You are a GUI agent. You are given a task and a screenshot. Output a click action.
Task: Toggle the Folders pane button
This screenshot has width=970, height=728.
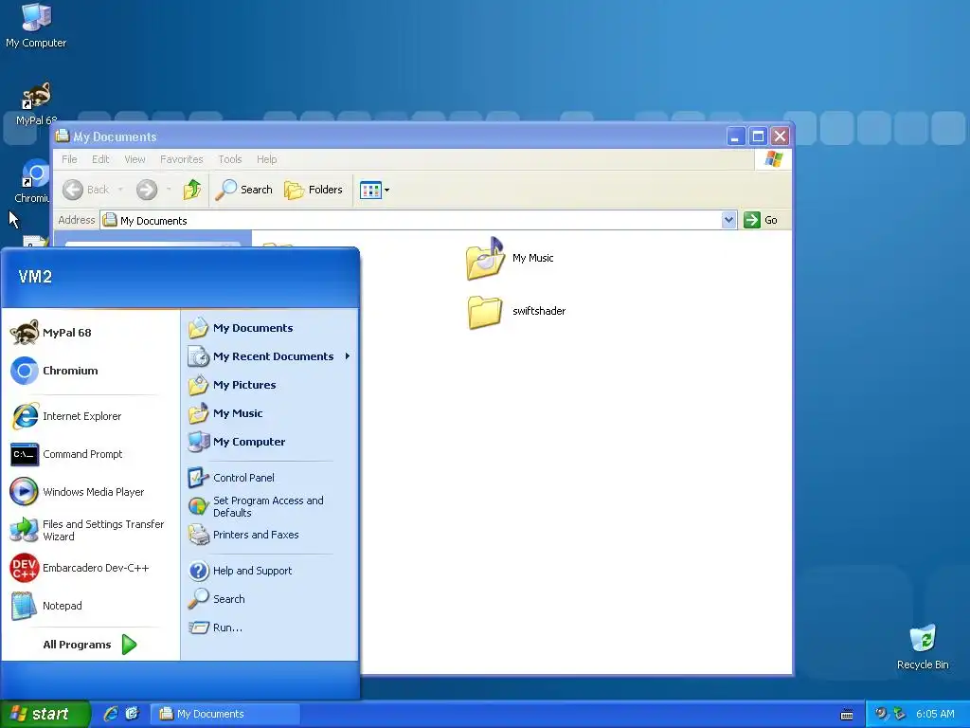click(x=314, y=190)
